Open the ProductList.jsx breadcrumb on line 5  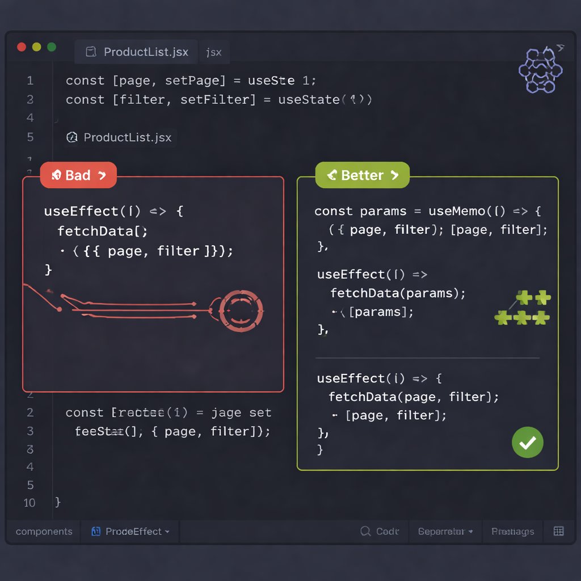click(x=128, y=137)
